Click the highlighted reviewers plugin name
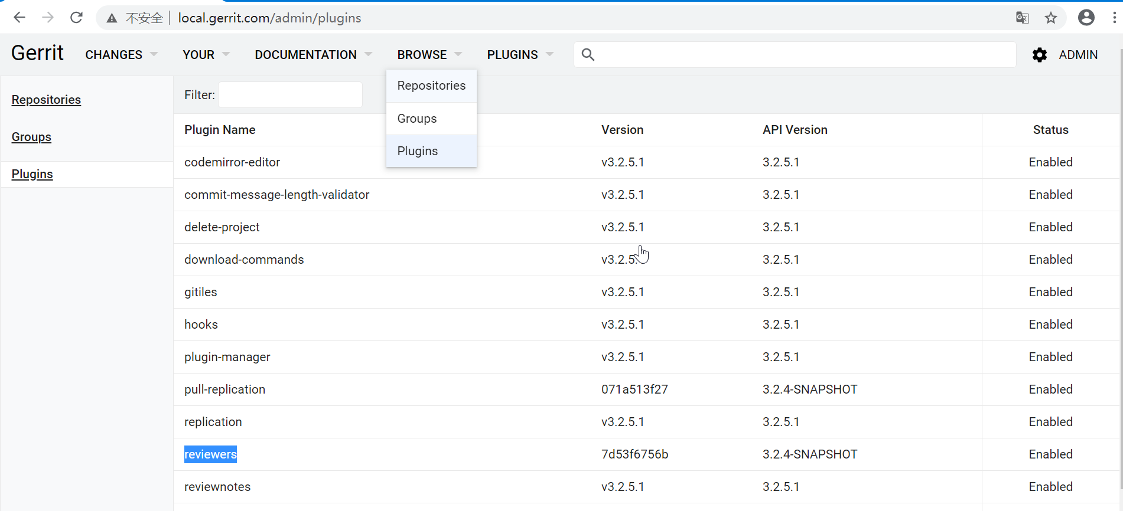Viewport: 1123px width, 511px height. (x=210, y=454)
